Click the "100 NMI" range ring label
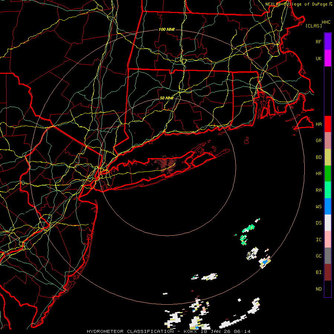 (167, 29)
